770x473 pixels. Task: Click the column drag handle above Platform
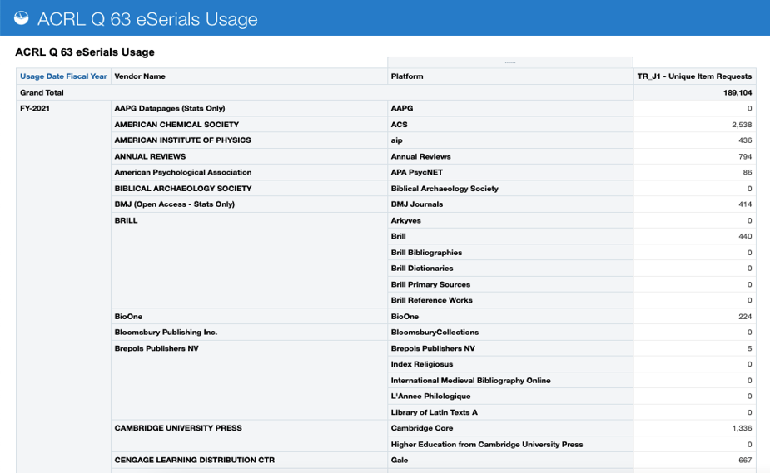coord(510,62)
